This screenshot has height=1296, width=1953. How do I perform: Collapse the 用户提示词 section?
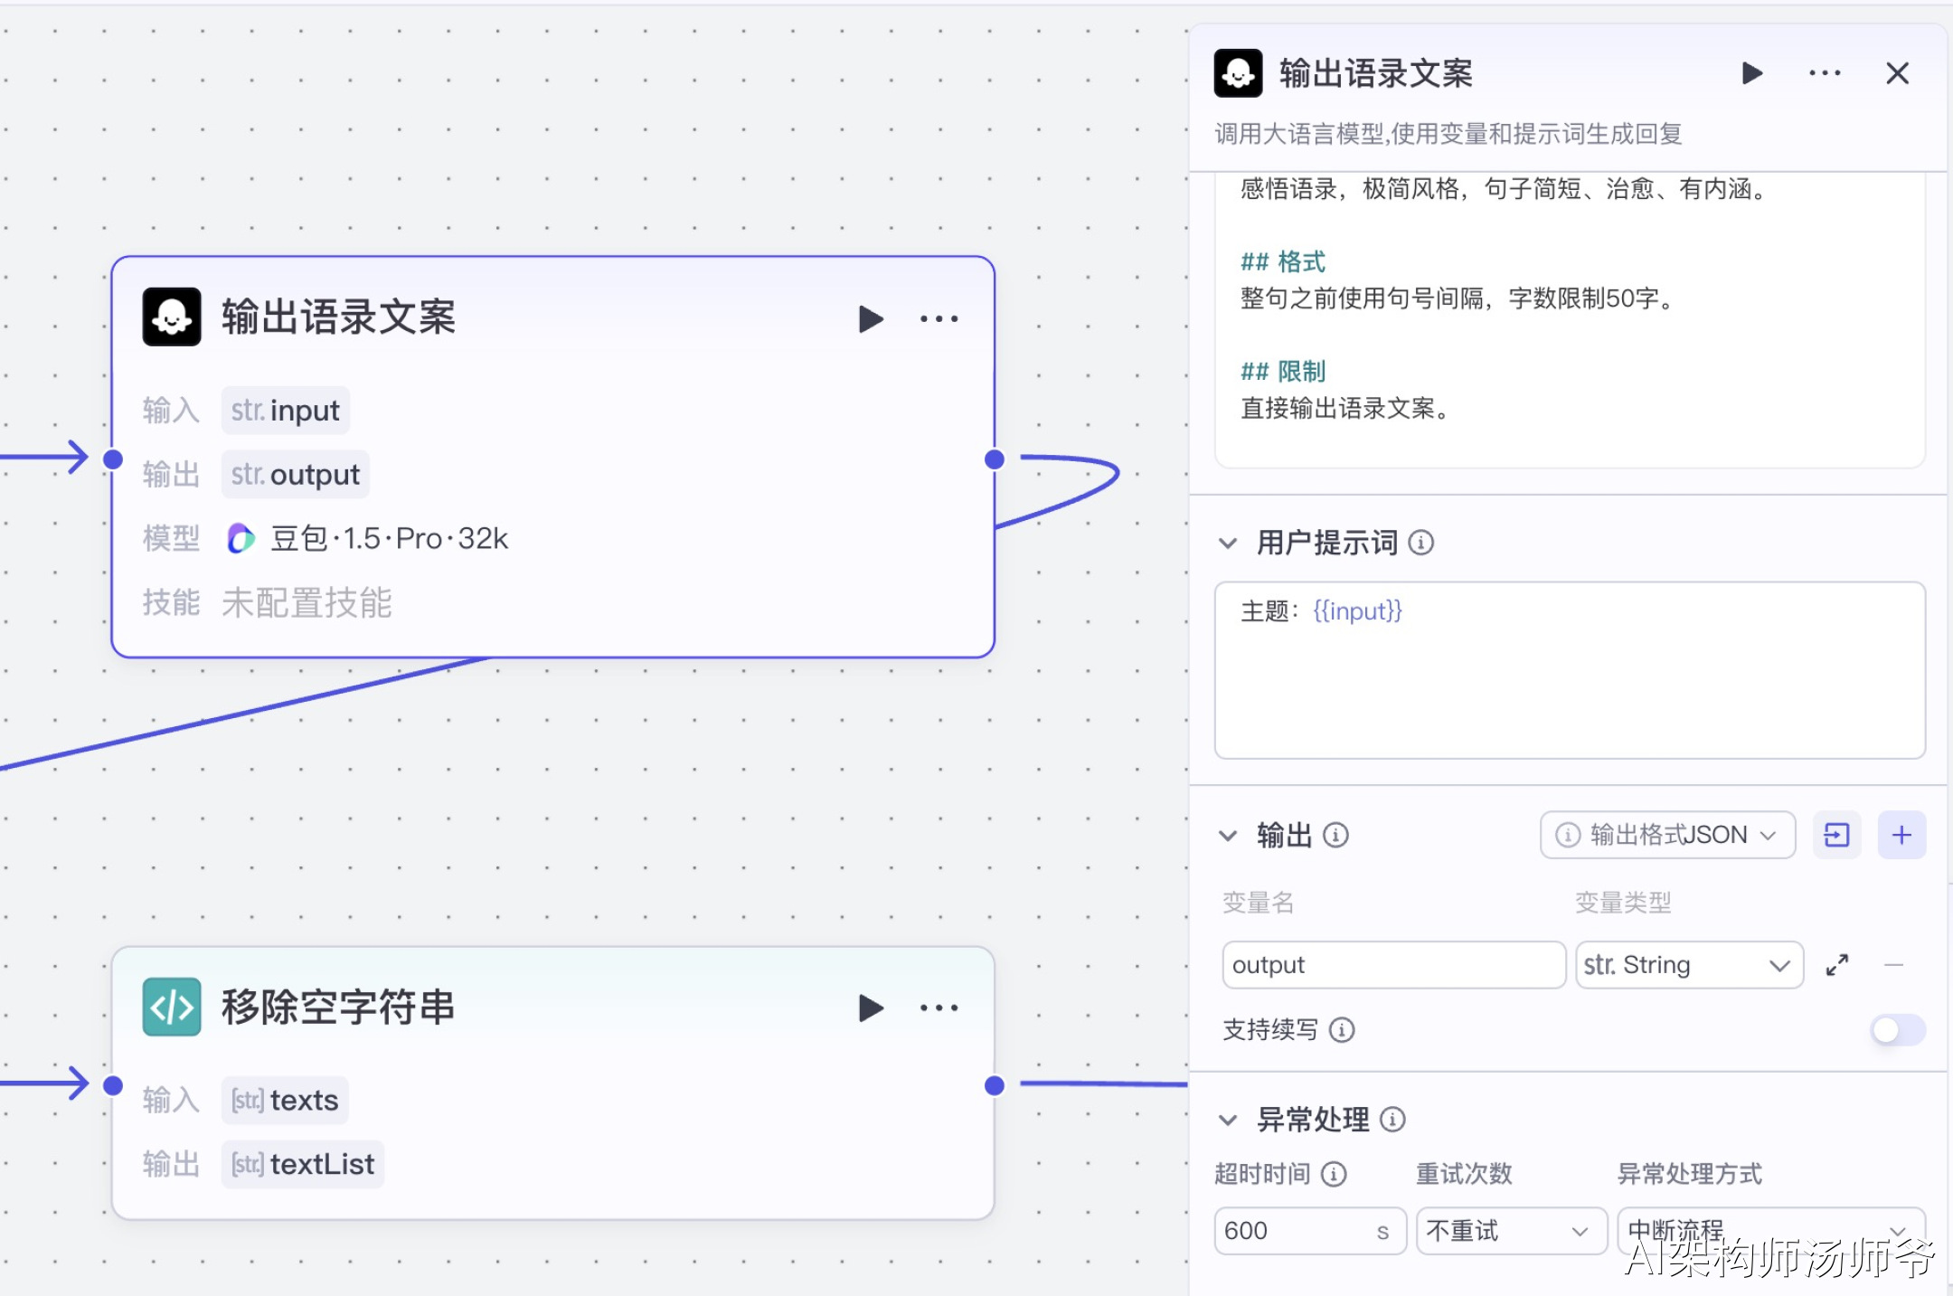point(1227,543)
